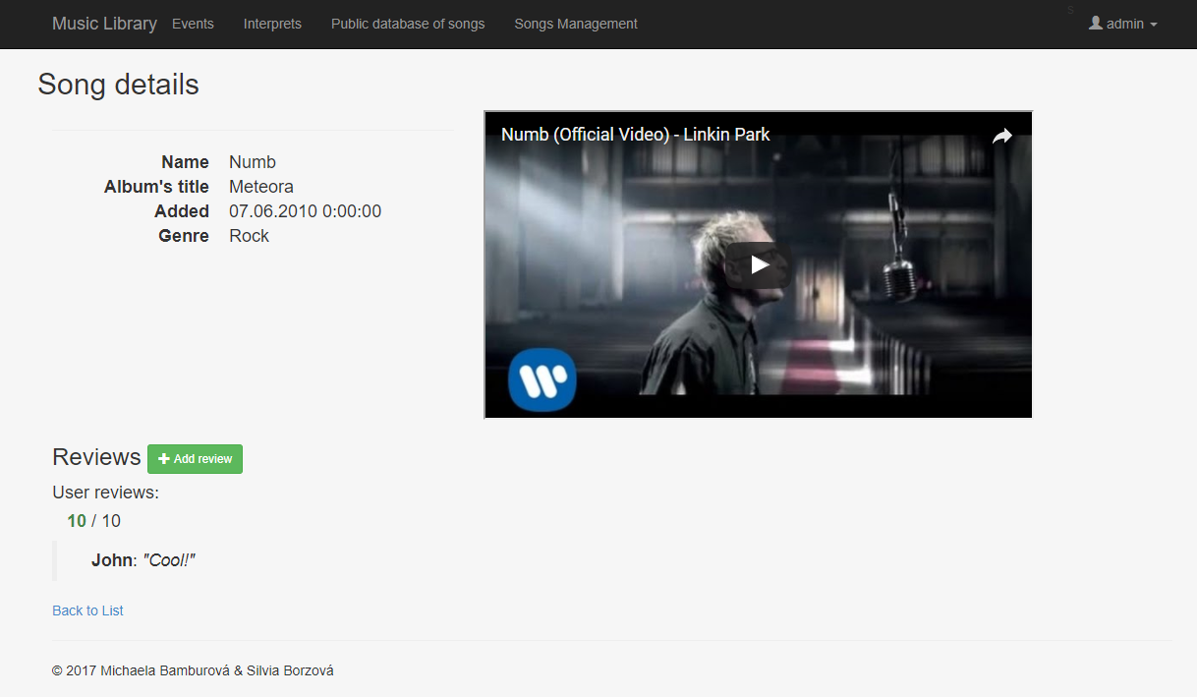The width and height of the screenshot is (1197, 697).
Task: Click the video title Numb (Official Video)
Action: 635,135
